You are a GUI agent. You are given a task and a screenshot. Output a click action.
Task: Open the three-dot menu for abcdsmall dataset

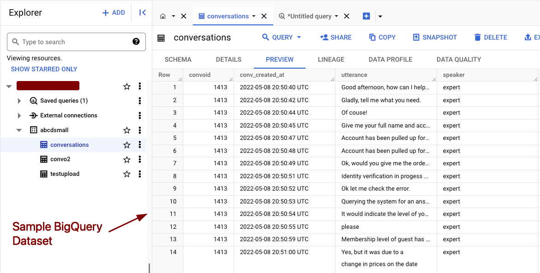pos(140,130)
